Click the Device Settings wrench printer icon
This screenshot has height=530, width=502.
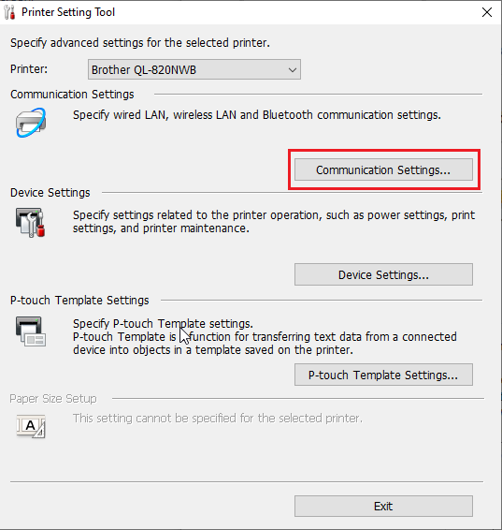(x=30, y=223)
